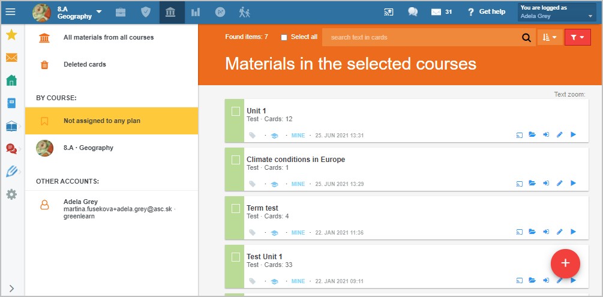
Task: Check the Select all checkbox
Action: tap(284, 37)
